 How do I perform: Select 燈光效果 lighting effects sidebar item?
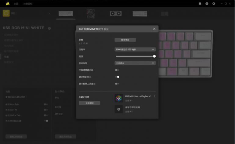(9, 46)
